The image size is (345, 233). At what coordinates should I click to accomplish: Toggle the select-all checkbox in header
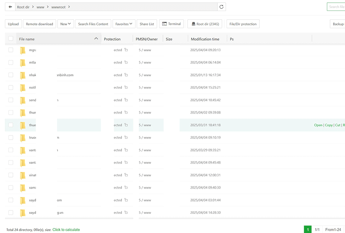pyautogui.click(x=11, y=39)
